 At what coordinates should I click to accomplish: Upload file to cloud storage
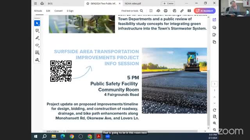click(158, 11)
